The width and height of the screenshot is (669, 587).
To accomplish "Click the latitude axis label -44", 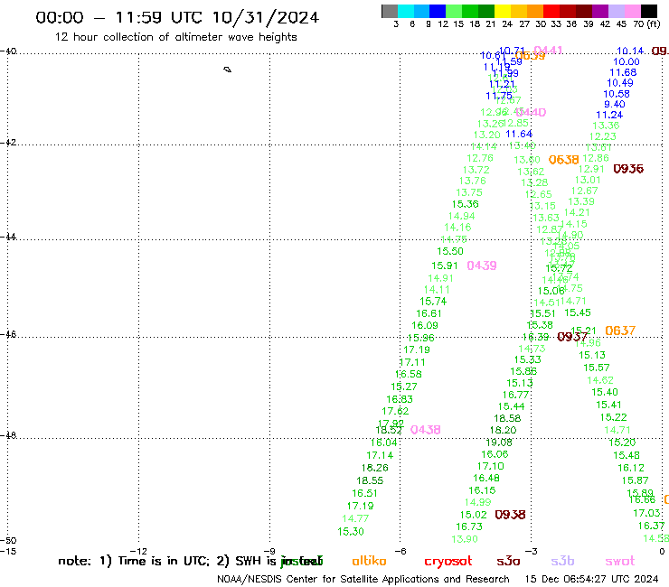I will [8, 237].
